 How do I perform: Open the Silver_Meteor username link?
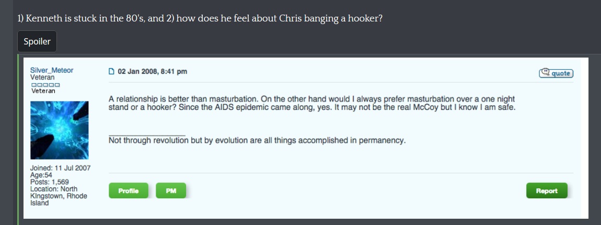coord(51,70)
